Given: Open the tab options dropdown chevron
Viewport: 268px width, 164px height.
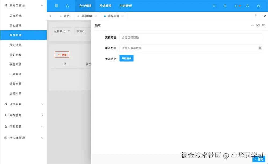Looking at the screenshot, I should [264, 16].
